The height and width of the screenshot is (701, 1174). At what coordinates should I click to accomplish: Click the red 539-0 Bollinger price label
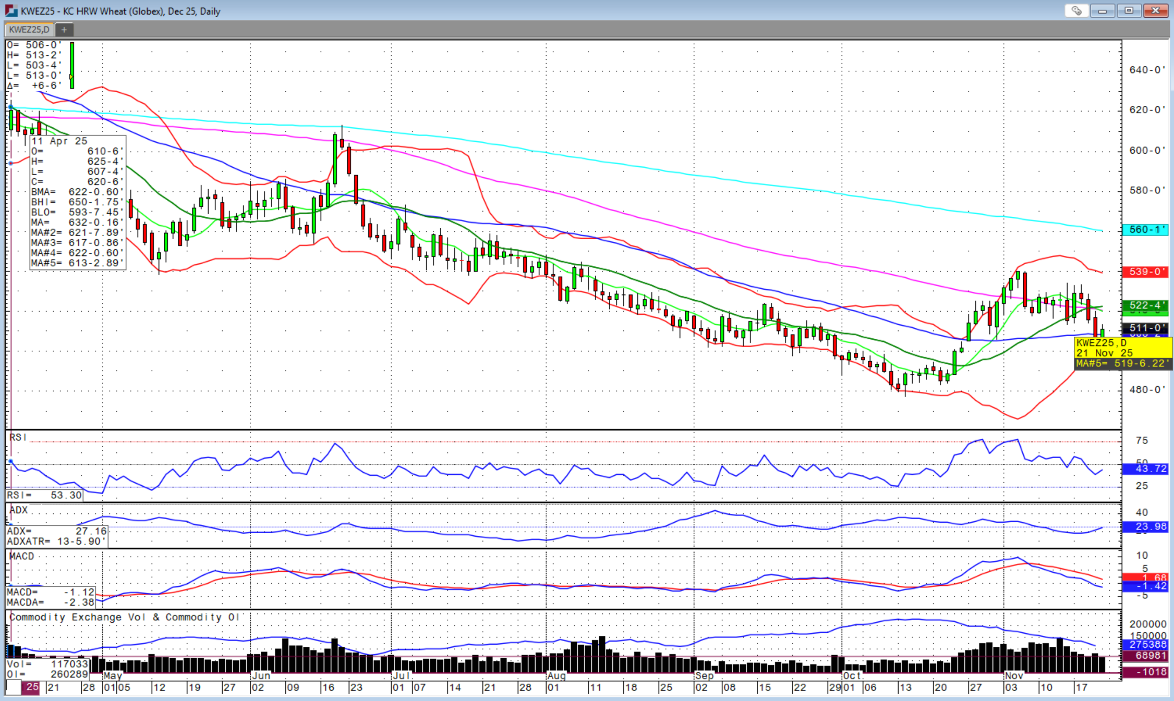coord(1145,272)
